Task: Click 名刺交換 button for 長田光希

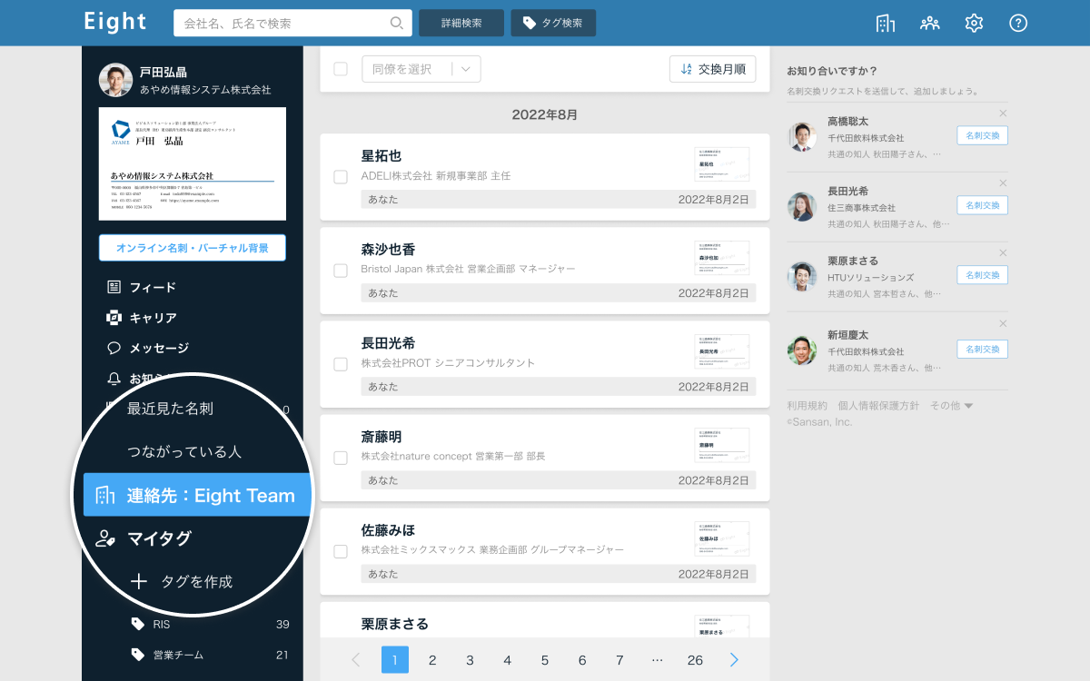Action: [x=982, y=205]
